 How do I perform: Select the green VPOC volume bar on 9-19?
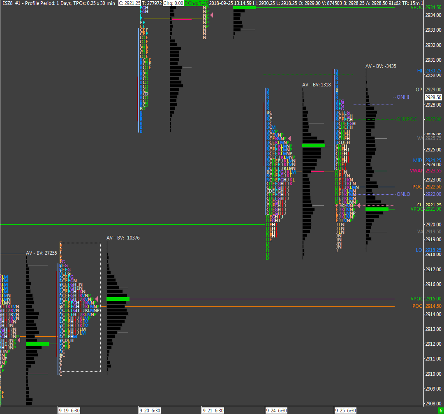point(118,299)
